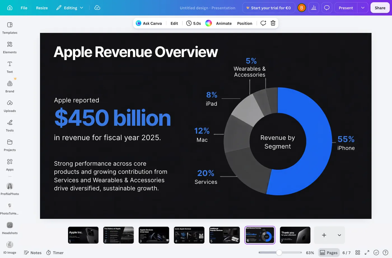Select the 5% Wearables & Accessories label
Screen dimensions: 392x258
click(x=250, y=68)
